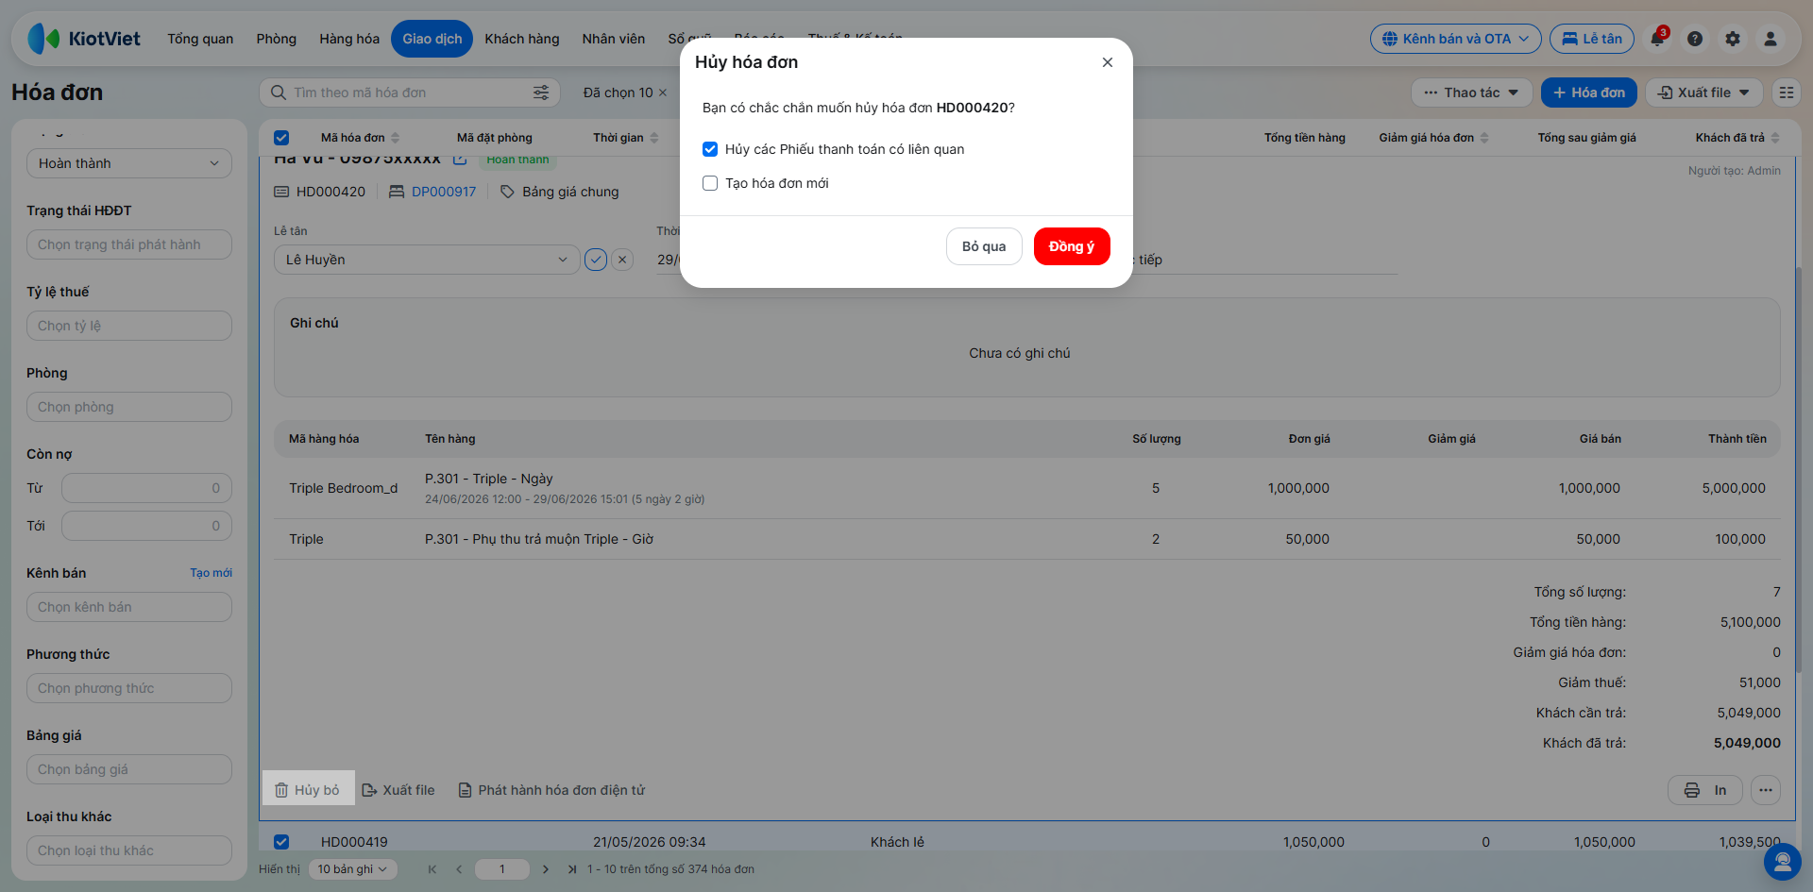Confirm receptionist change check icon
Screen dimensions: 1813x892
click(x=596, y=260)
